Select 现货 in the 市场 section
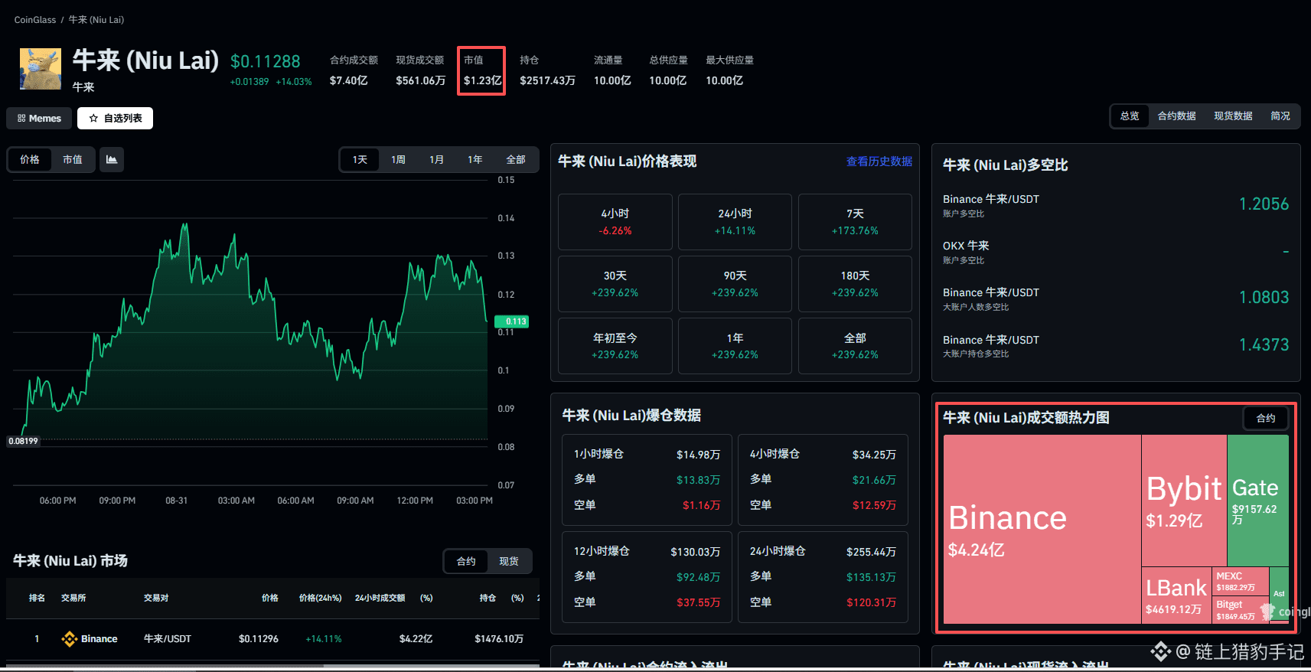 509,561
